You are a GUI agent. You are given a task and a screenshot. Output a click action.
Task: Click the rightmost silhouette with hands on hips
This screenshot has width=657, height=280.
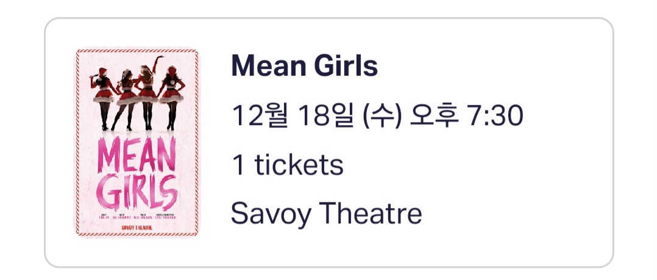(171, 97)
